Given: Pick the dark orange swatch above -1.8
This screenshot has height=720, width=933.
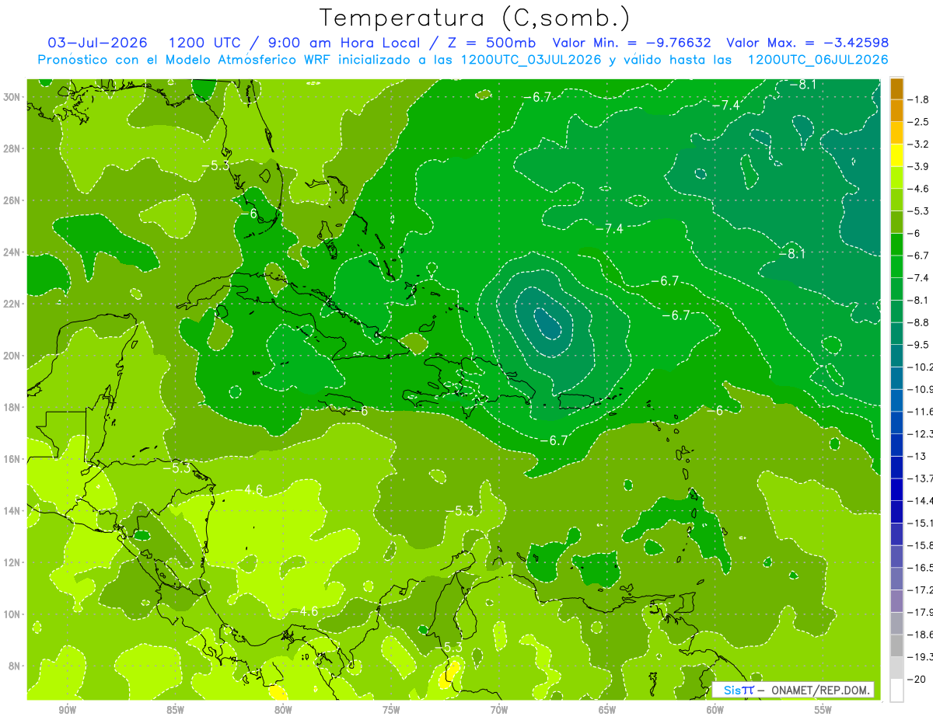Looking at the screenshot, I should pos(896,89).
